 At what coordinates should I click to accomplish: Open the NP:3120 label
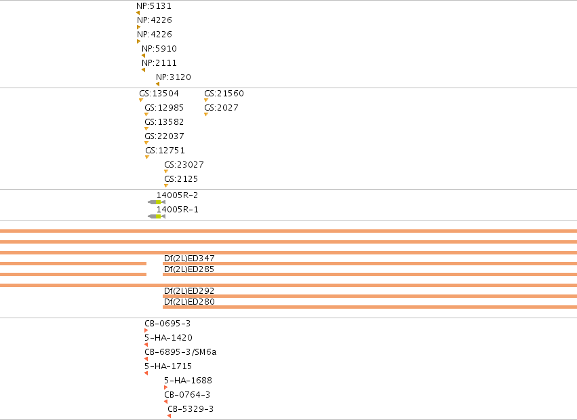(x=174, y=77)
